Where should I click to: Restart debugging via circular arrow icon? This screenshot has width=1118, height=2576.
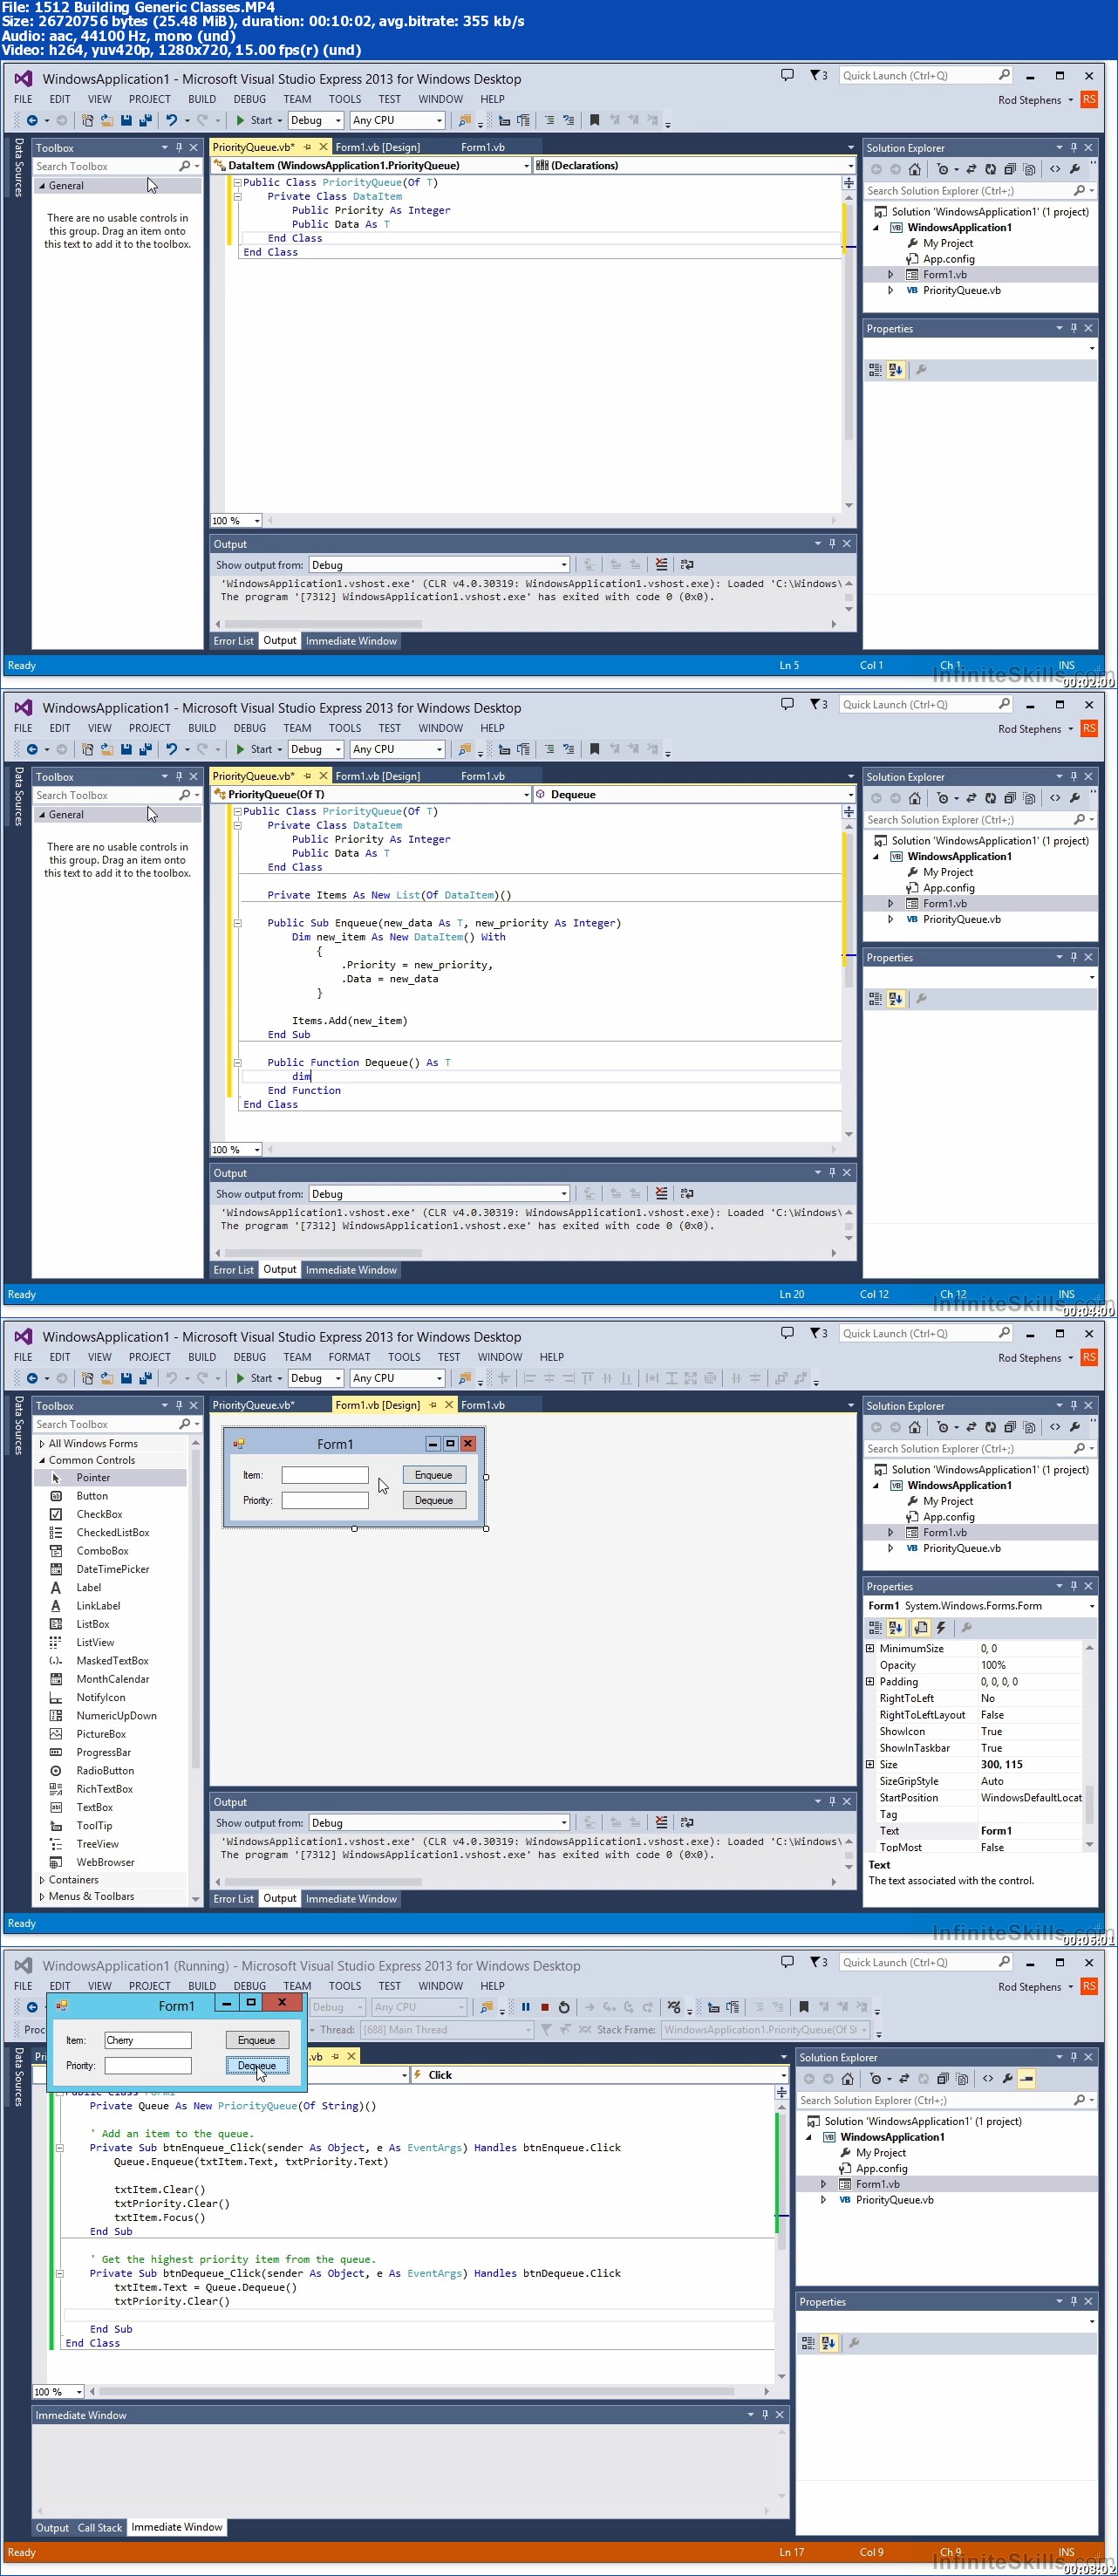[564, 2007]
